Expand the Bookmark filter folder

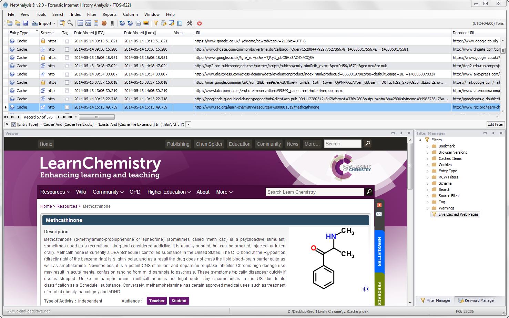tap(428, 146)
